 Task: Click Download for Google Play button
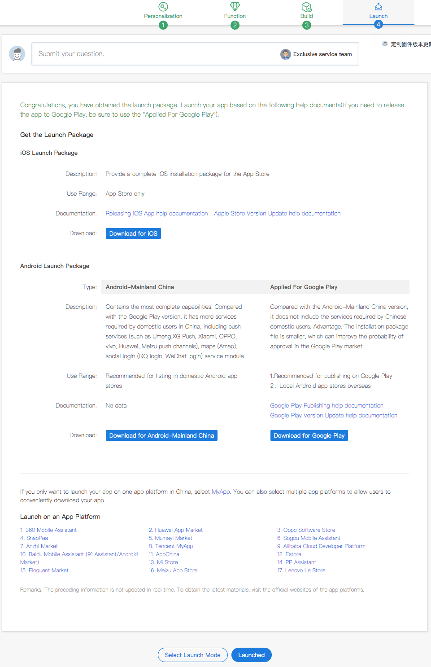[x=309, y=435]
